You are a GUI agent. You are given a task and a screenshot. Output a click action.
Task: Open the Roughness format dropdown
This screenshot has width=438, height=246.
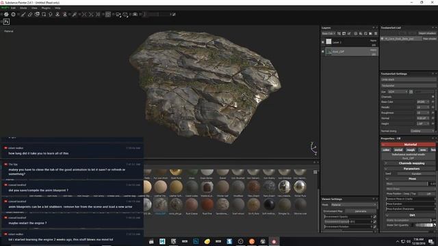point(422,113)
